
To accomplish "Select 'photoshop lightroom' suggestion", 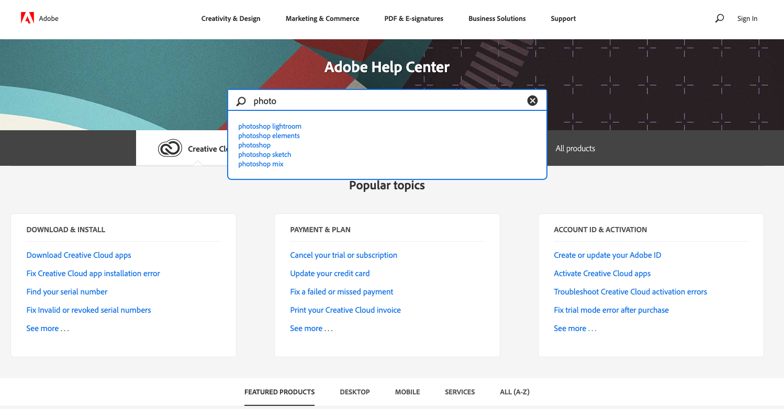I will point(270,126).
